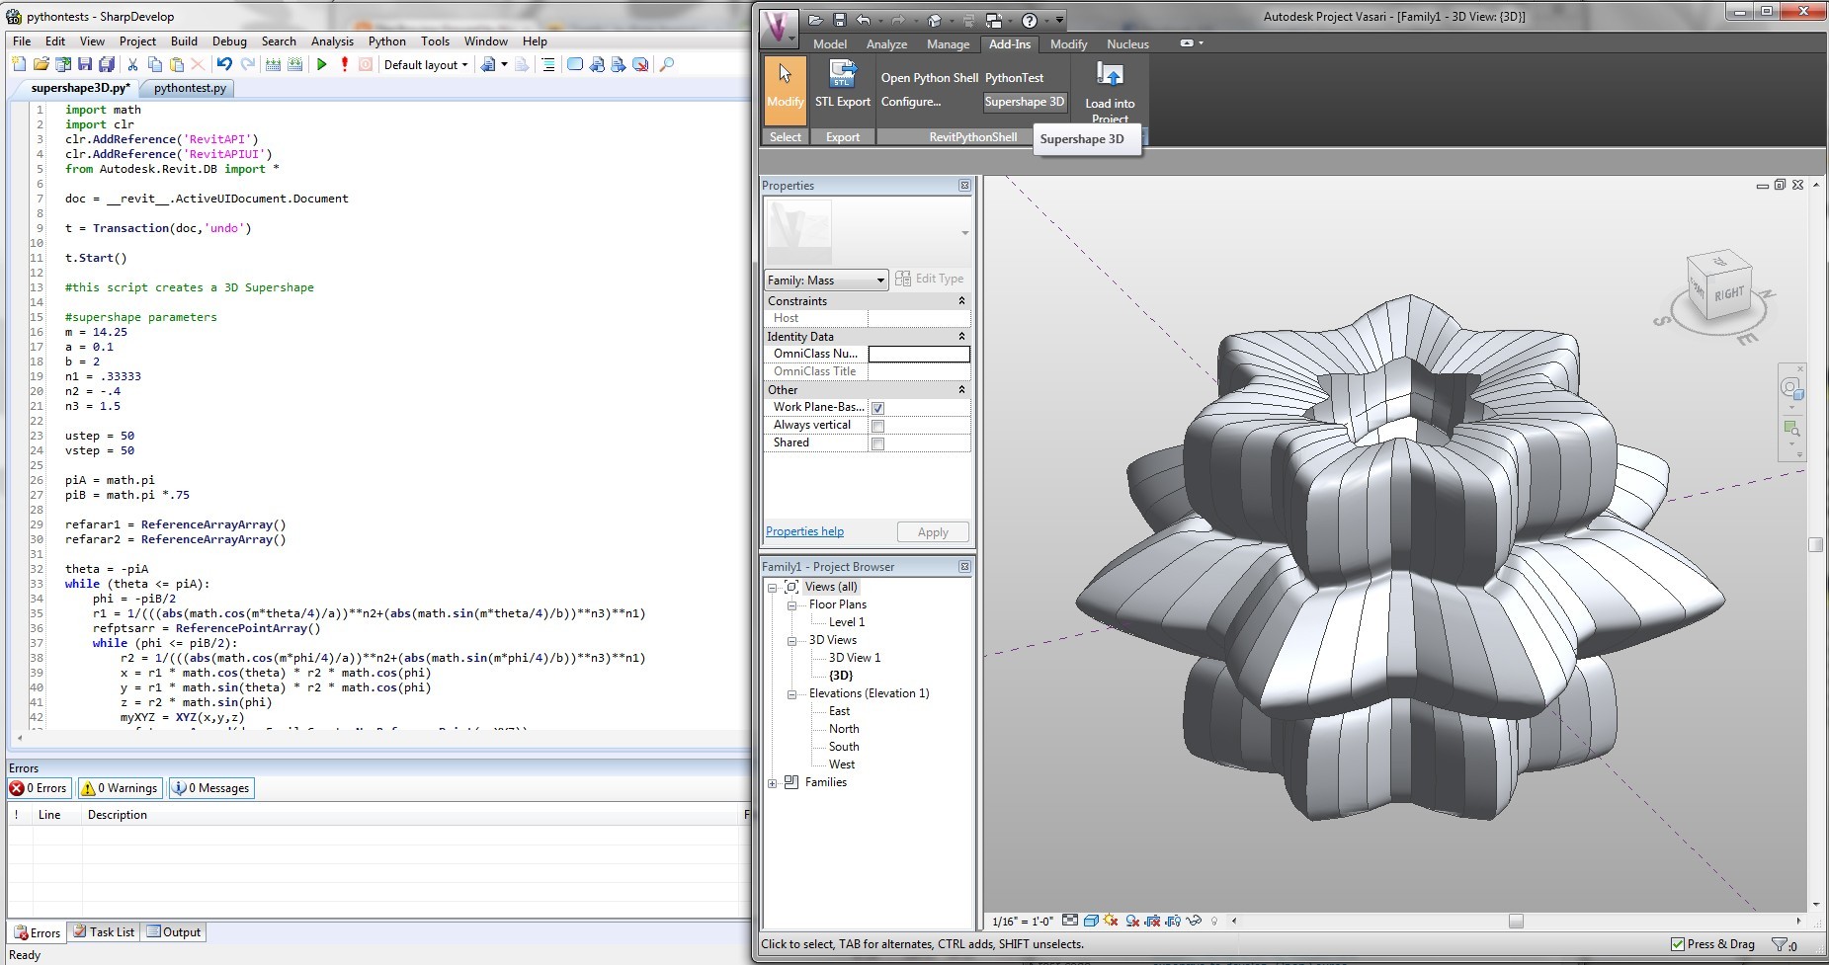Image resolution: width=1829 pixels, height=965 pixels.
Task: Click the 1/16" = 1'-0" view scale
Action: 1023,921
